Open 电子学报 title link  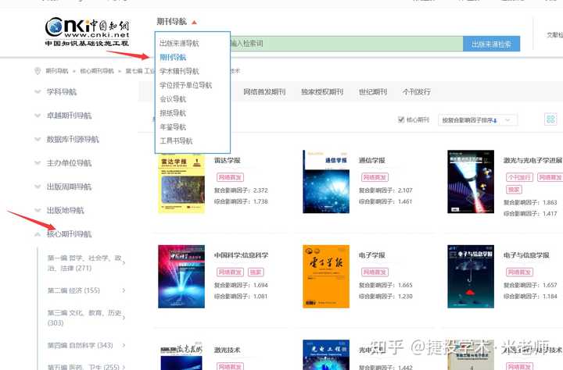pyautogui.click(x=372, y=255)
